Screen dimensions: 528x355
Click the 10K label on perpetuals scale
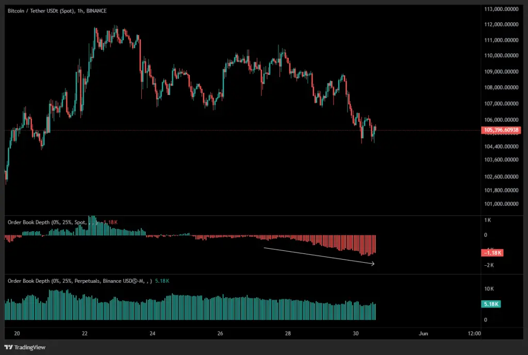pos(489,288)
